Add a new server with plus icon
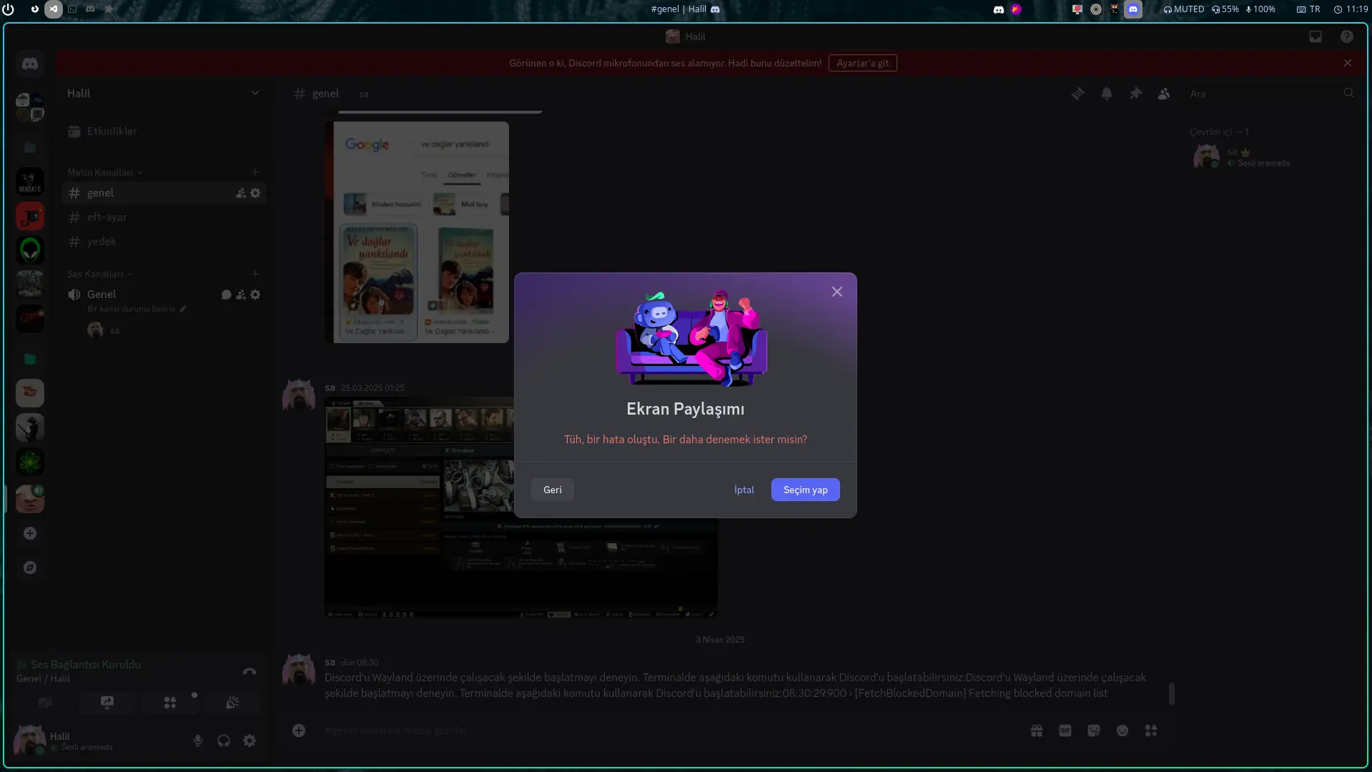Viewport: 1372px width, 772px height. coord(30,533)
